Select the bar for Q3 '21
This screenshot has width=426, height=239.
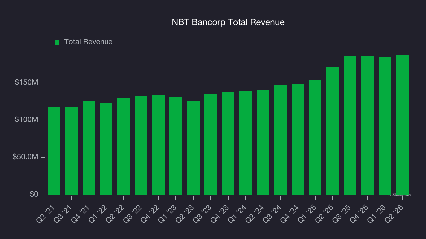tap(71, 151)
